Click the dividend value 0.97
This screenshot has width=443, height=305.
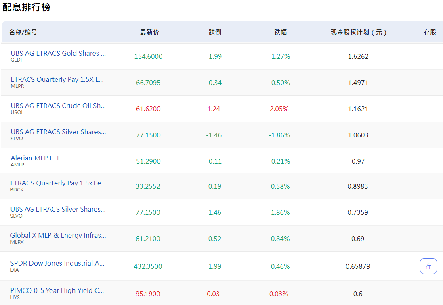358,161
